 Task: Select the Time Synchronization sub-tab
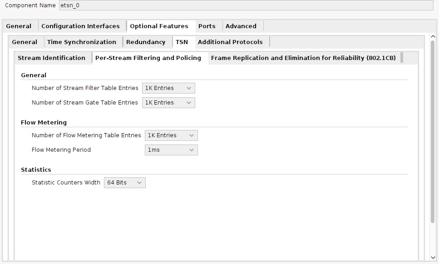81,42
